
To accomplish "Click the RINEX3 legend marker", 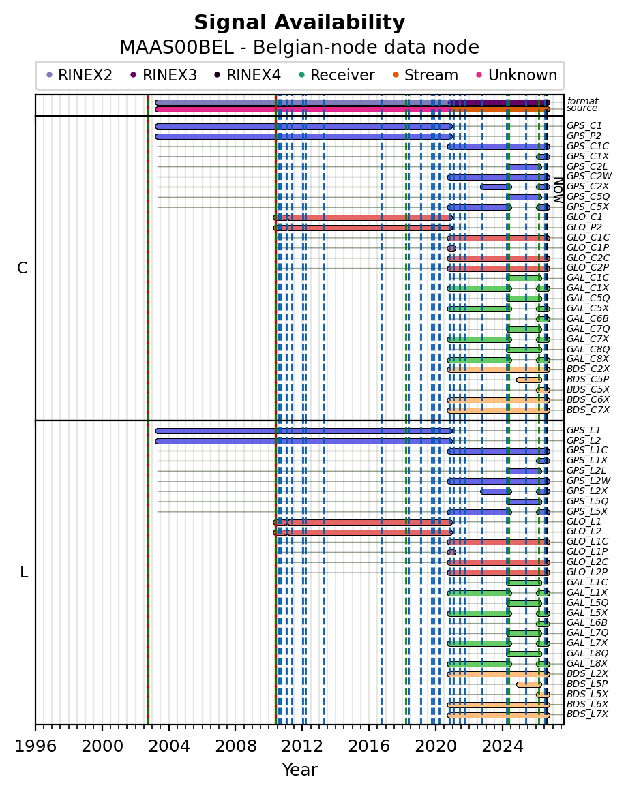I will (134, 75).
